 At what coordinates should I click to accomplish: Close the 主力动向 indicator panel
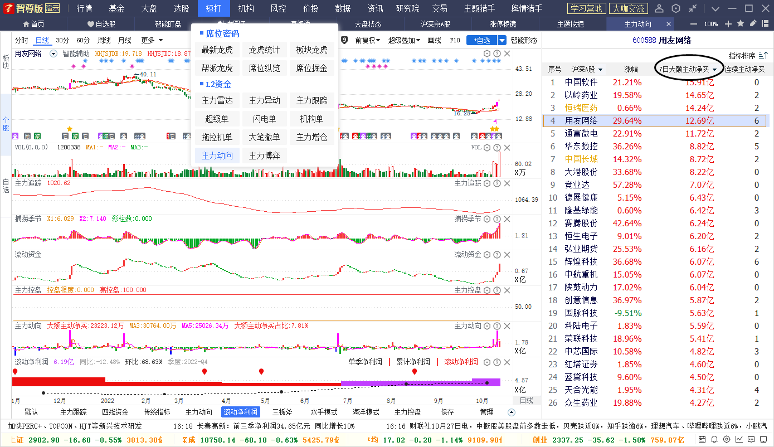(x=507, y=326)
